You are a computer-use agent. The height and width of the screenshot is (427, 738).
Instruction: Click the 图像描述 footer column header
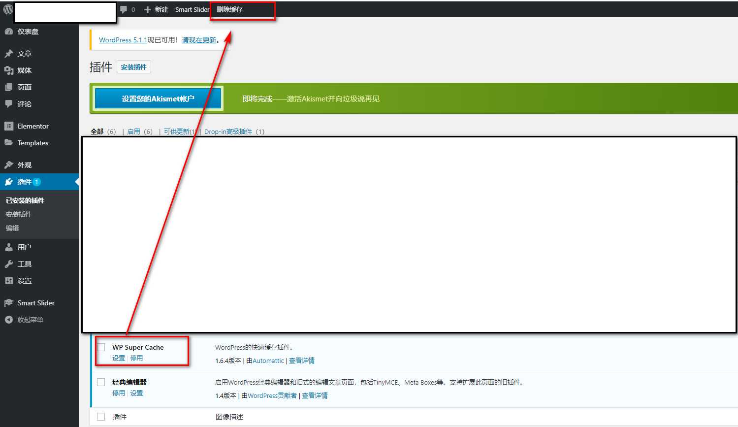click(229, 417)
